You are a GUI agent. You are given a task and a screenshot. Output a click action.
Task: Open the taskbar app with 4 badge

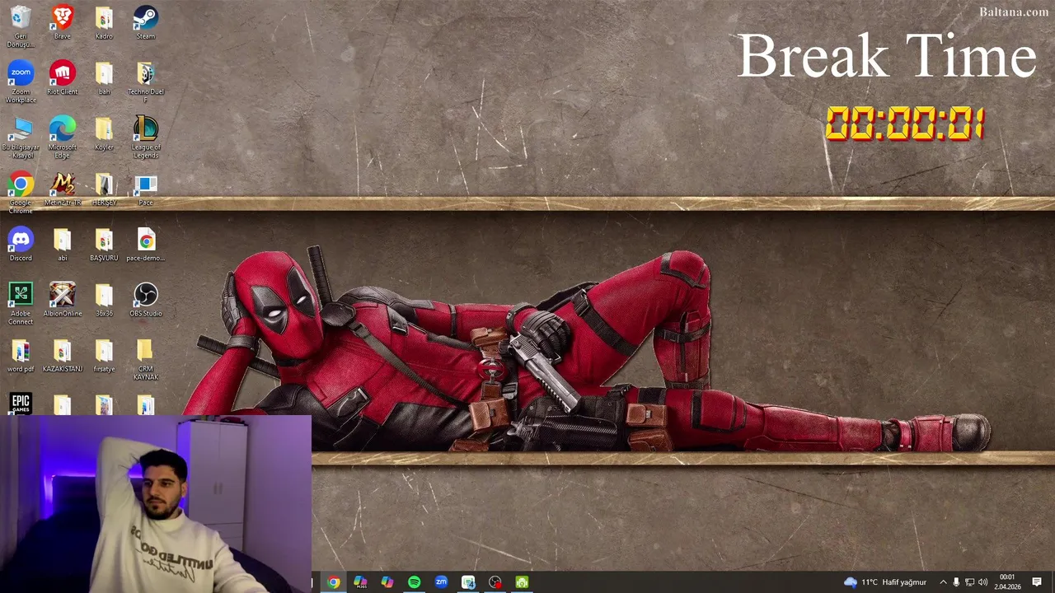[x=468, y=582]
